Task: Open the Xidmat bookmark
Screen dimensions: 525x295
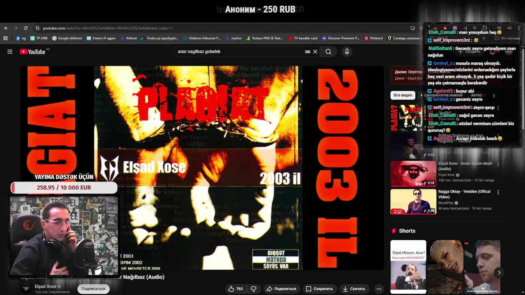Action: (129, 38)
